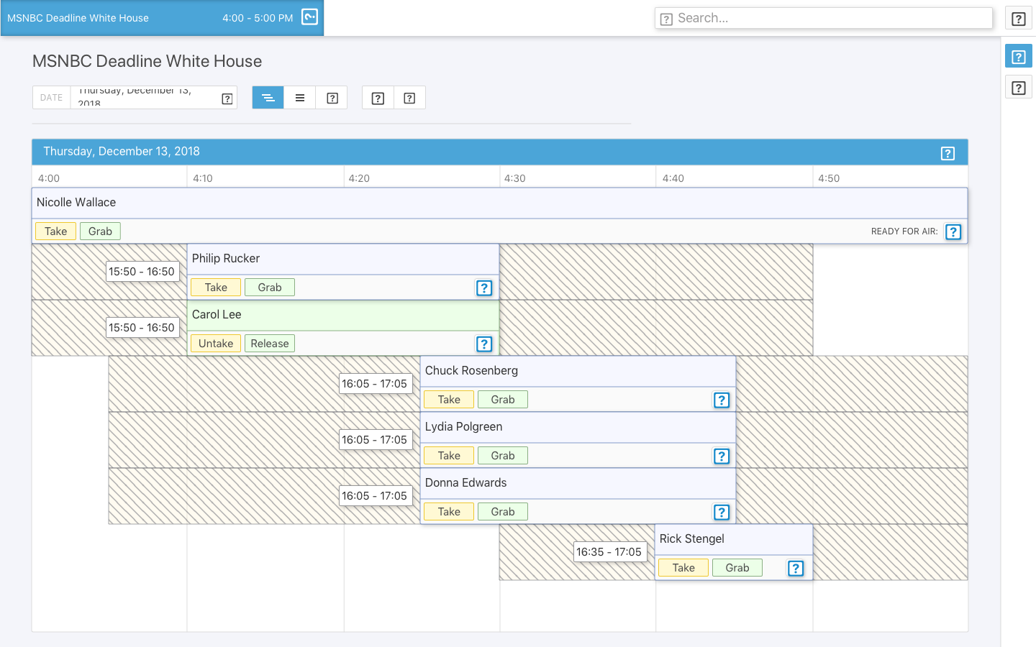Click the 16:35 - 17:05 time label
The image size is (1036, 647).
pos(609,552)
